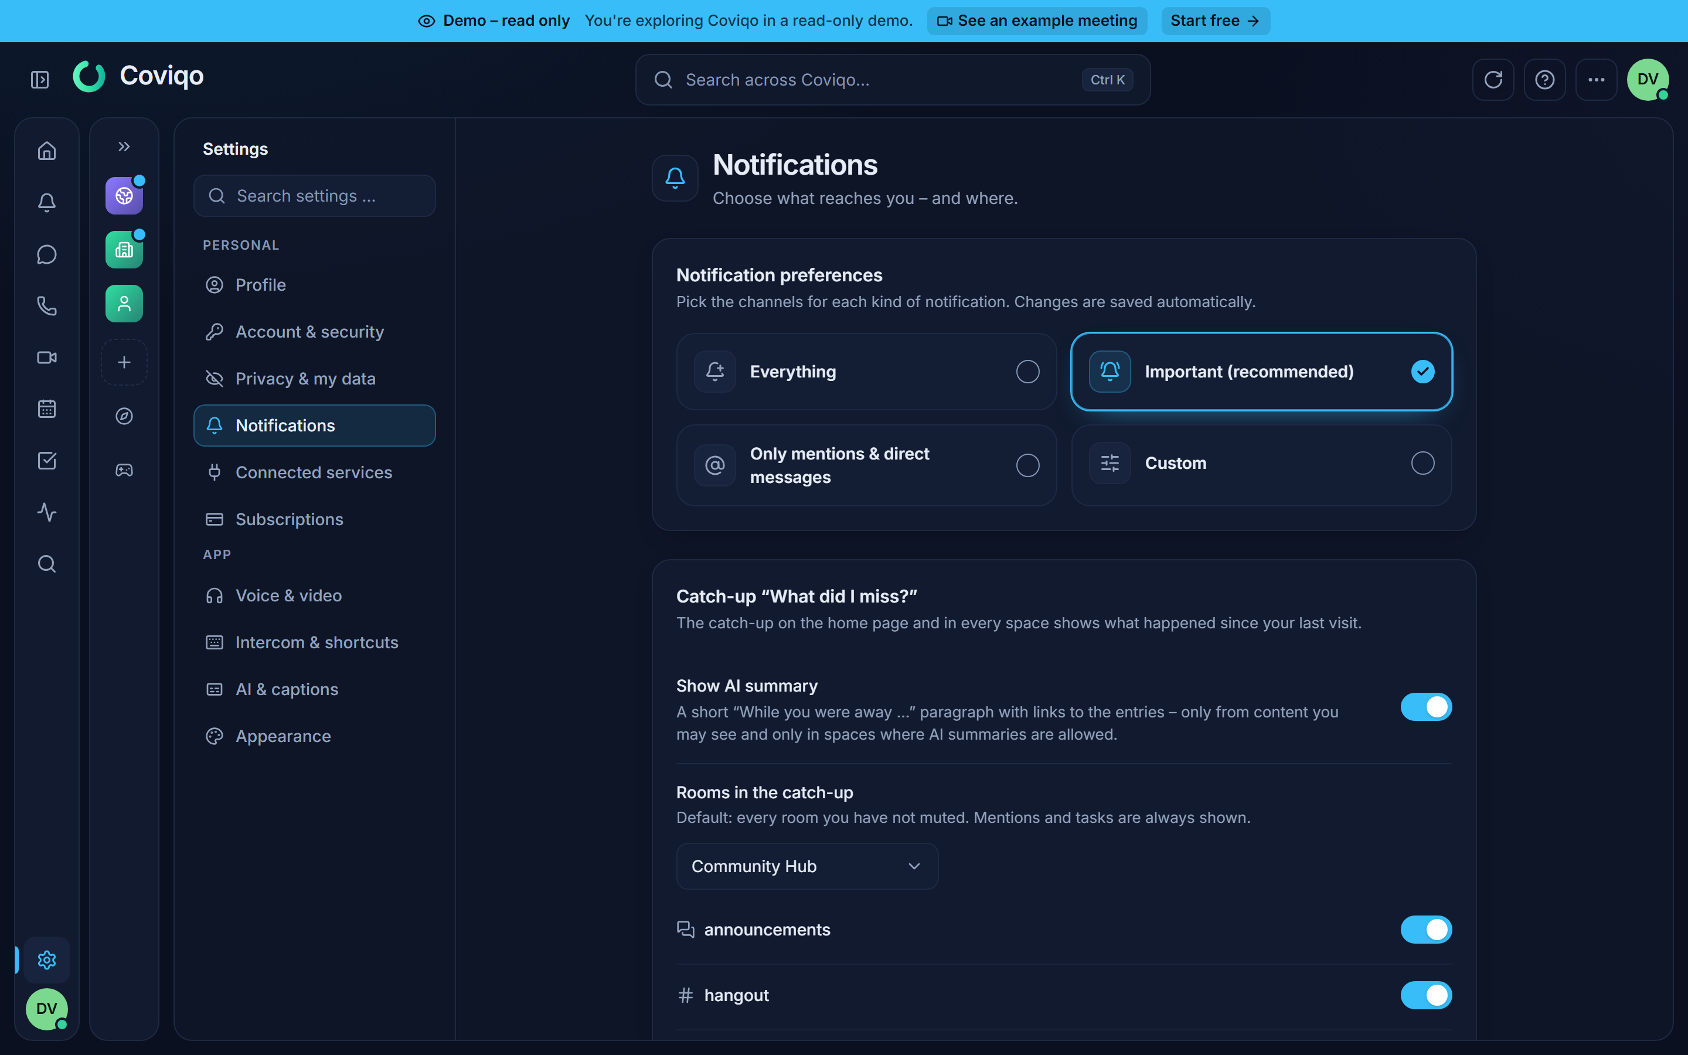Click DV avatar at bottom of rail
Screen dimensions: 1688x1055
[x=47, y=1009]
